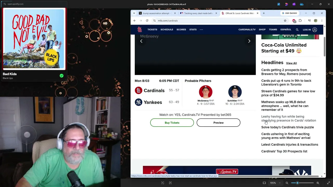Reload the mlb.com page
This screenshot has width=333, height=187.
coord(147,21)
